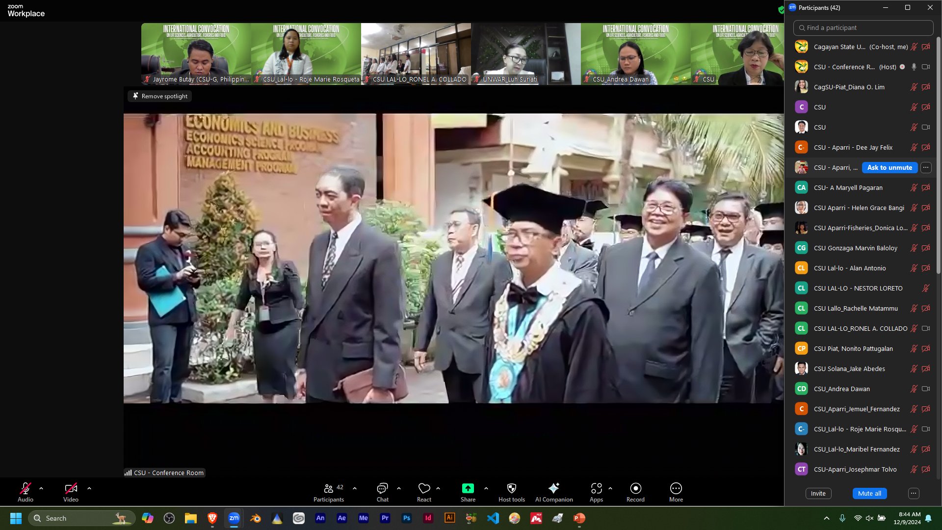Click the green Share screen icon

coord(468,488)
